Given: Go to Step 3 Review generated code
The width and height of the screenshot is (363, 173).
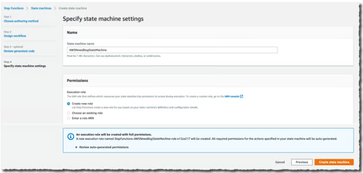Looking at the screenshot, I should click(x=19, y=51).
